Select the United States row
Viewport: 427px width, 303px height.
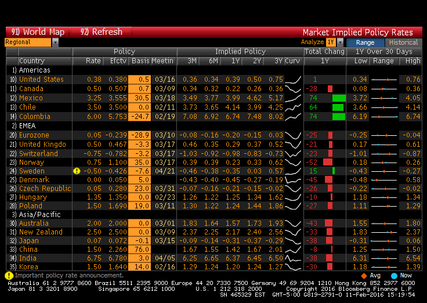[x=213, y=80]
